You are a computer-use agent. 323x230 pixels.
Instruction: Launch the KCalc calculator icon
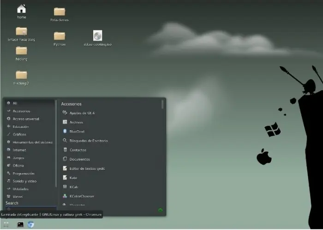pos(65,187)
